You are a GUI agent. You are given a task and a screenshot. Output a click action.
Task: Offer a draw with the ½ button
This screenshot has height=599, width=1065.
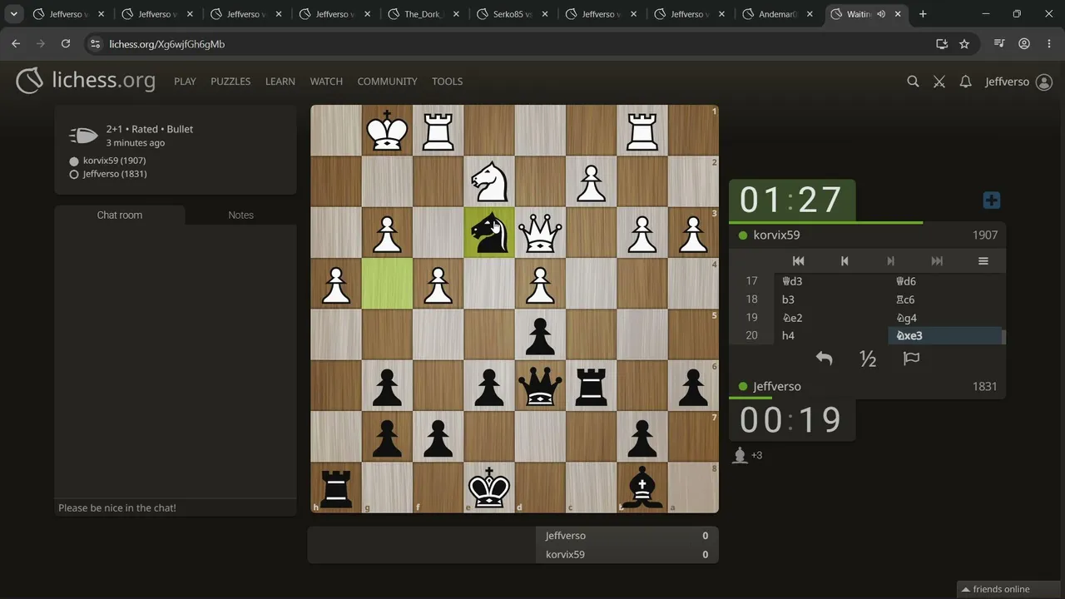(868, 359)
